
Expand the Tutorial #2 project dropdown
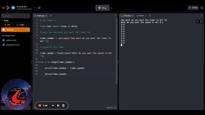[x=35, y=8]
